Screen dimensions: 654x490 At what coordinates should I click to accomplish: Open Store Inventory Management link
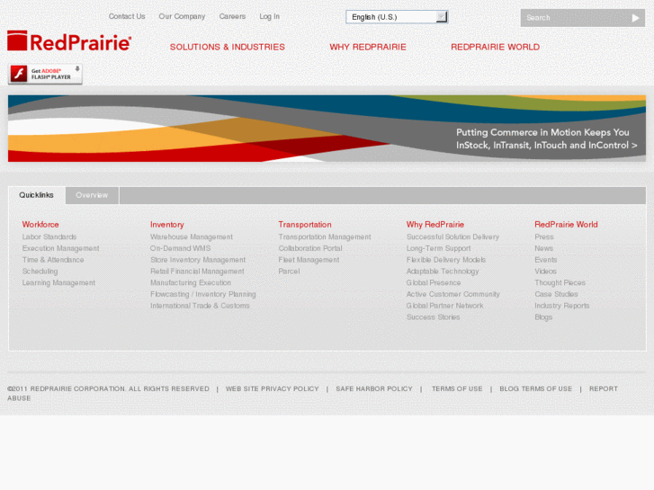click(x=198, y=260)
